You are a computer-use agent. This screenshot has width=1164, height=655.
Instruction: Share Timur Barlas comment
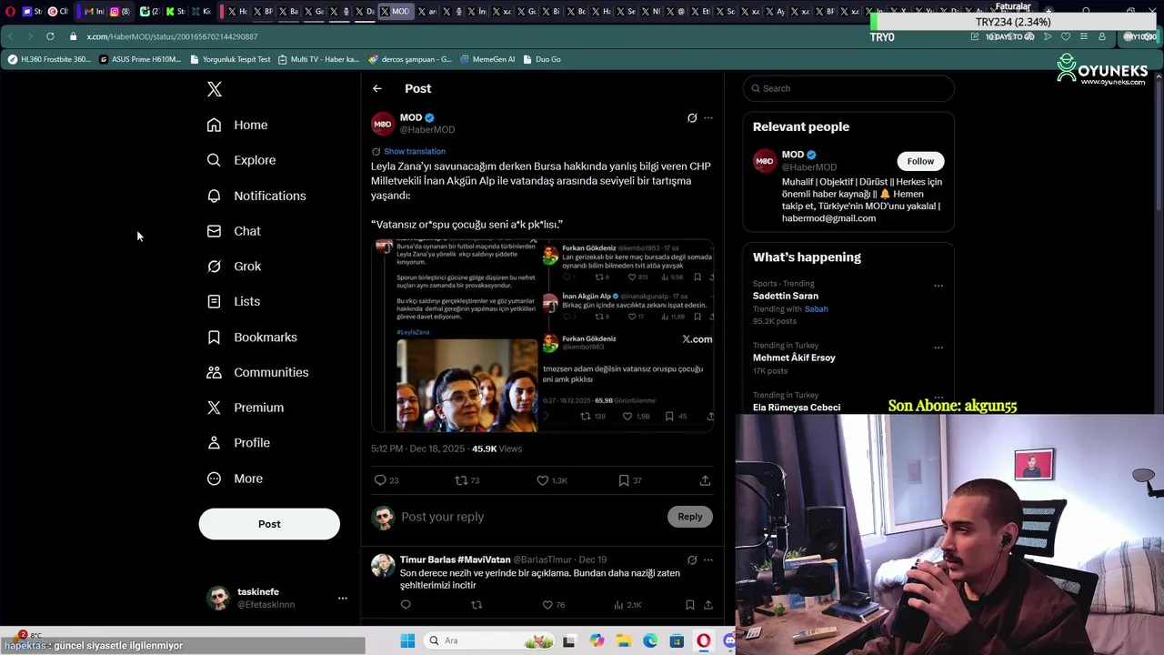click(x=707, y=605)
